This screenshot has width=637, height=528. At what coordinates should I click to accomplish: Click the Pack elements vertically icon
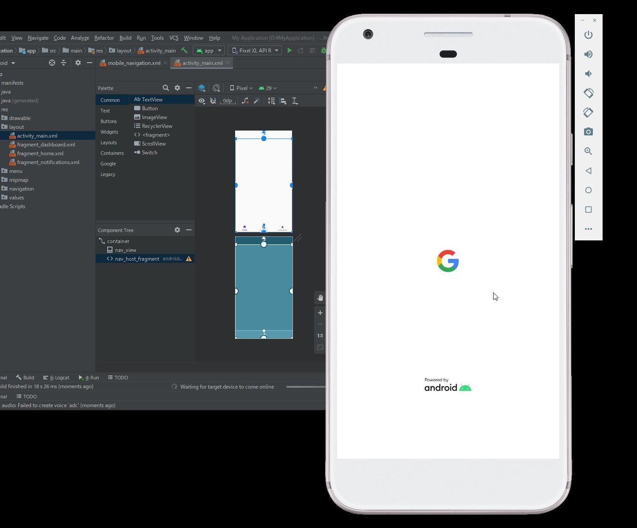tap(271, 101)
